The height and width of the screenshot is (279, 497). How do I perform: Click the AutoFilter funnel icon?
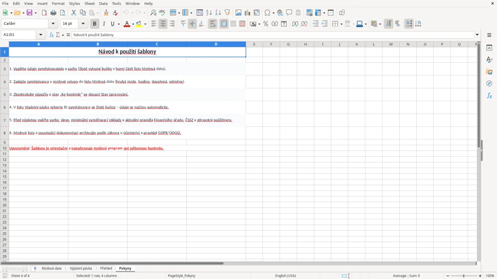227,13
